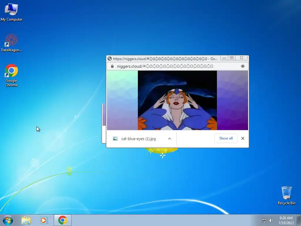Click the Show desktop strip at taskbar end
This screenshot has width=301, height=226.
[x=299, y=220]
